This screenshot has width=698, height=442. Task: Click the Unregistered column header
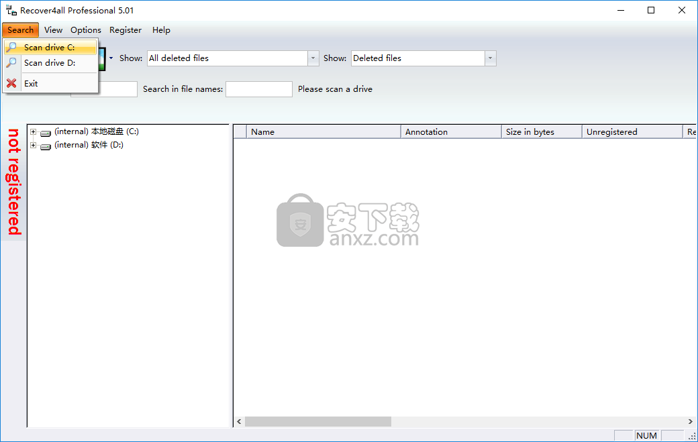point(632,131)
